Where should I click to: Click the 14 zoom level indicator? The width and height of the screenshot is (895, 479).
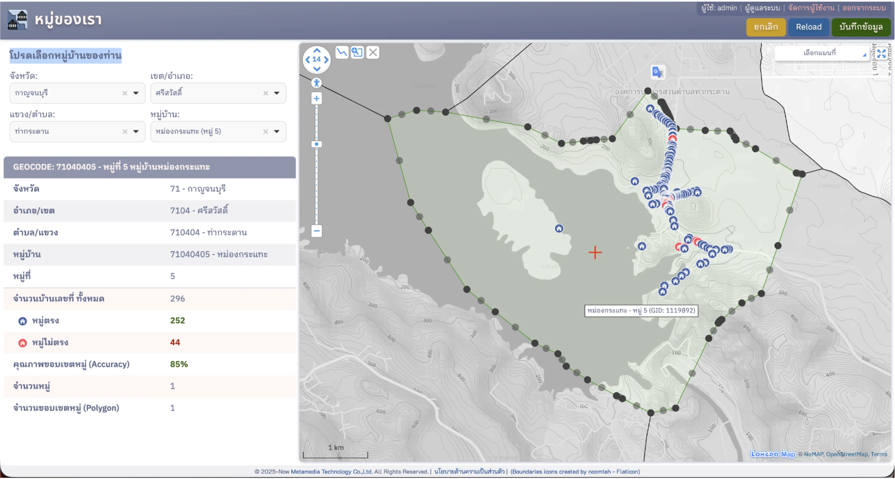click(316, 59)
